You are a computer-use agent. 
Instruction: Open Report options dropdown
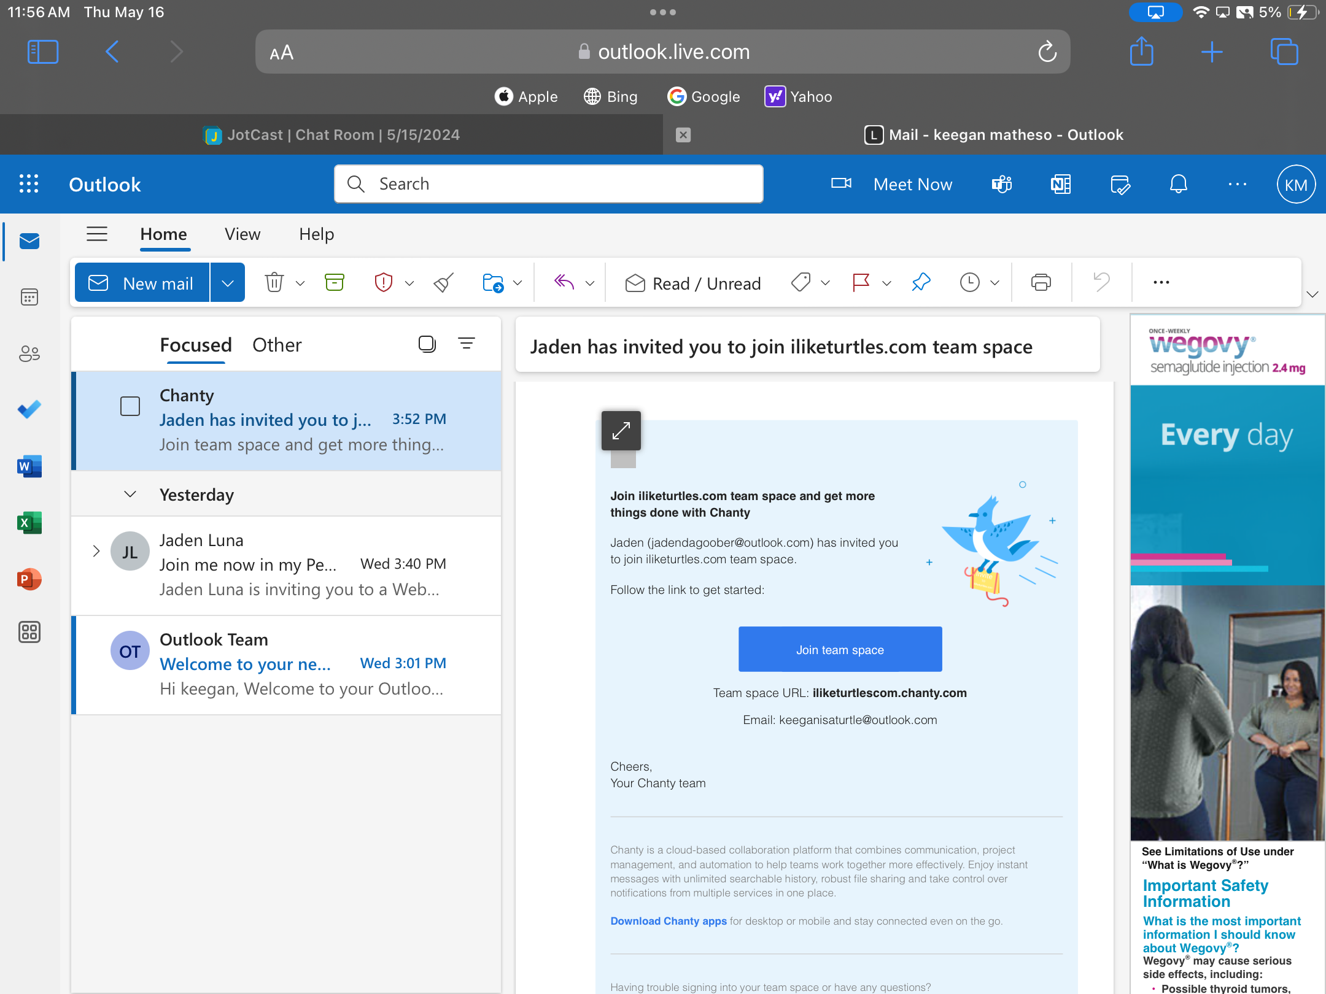point(409,283)
